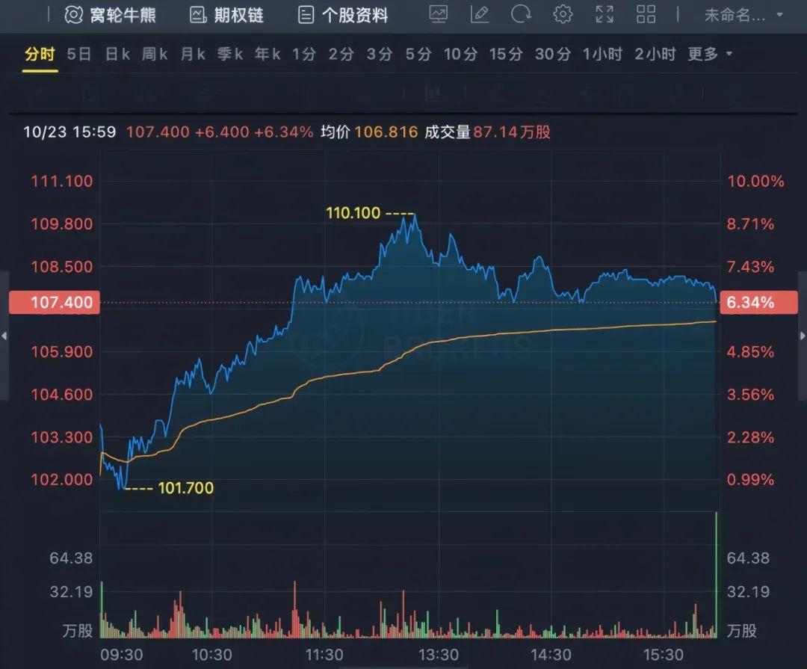This screenshot has height=669, width=807.
Task: Click the 成交量 87.14万股 volume text
Action: pos(487,132)
